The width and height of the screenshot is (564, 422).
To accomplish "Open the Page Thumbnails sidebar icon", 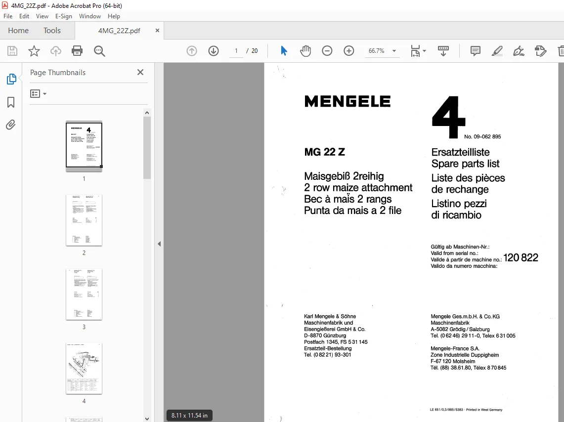I will tap(11, 79).
